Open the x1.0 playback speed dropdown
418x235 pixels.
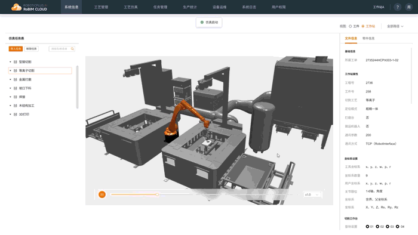pyautogui.click(x=312, y=194)
